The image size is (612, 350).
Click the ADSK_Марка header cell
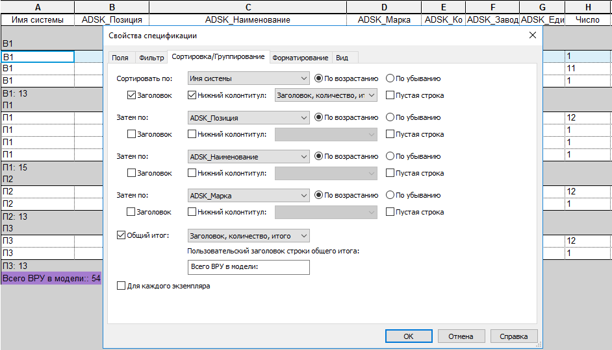click(384, 20)
